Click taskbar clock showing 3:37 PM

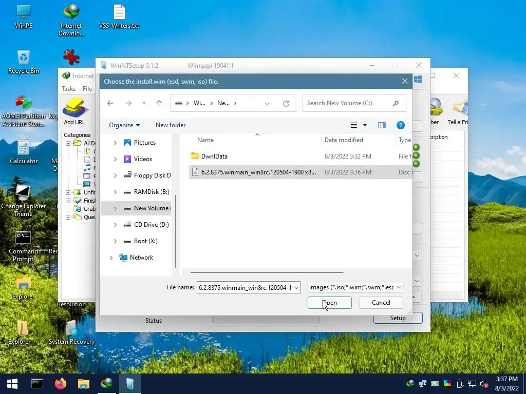click(x=506, y=384)
